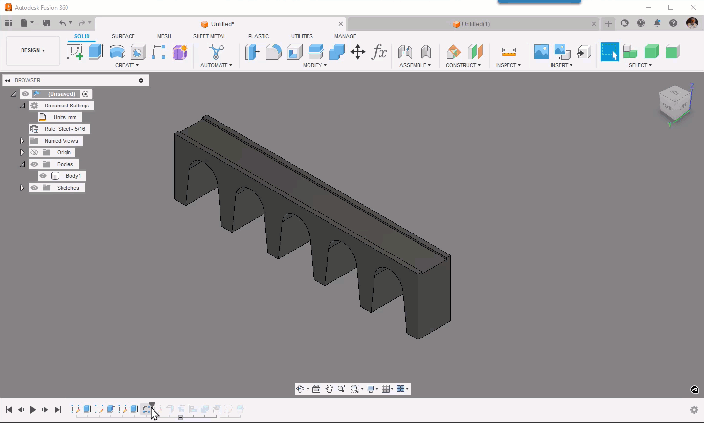This screenshot has height=423, width=704.
Task: Toggle visibility of the Sketches folder
Action: tap(33, 187)
